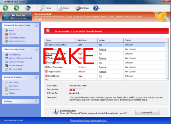Open the help dropdown arrow
The width and height of the screenshot is (171, 124).
[100, 8]
